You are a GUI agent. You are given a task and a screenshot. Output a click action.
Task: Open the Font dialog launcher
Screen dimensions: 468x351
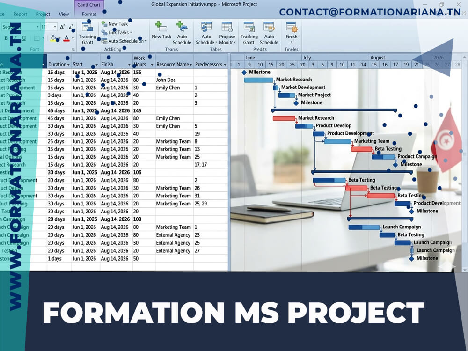click(73, 49)
